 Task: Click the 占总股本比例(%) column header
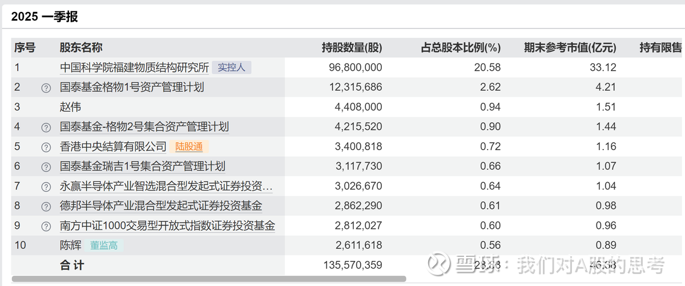(461, 48)
